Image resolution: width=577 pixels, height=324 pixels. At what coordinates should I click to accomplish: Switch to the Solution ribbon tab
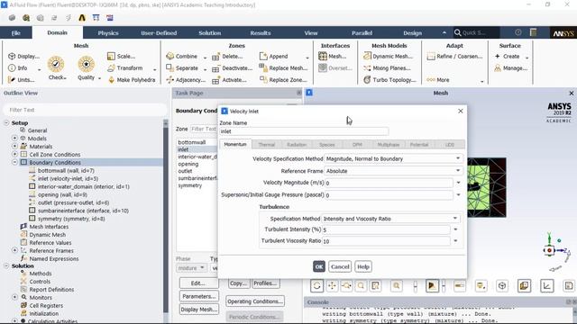tap(210, 32)
